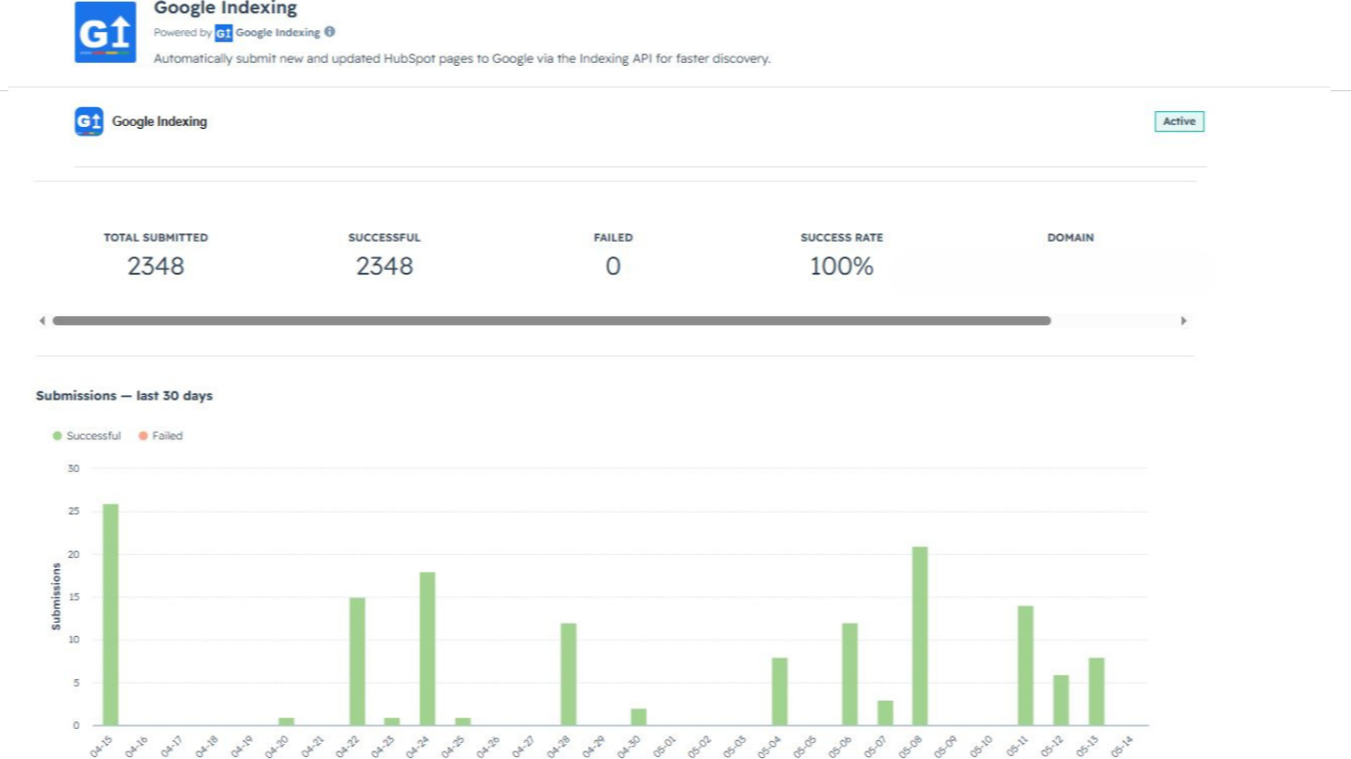This screenshot has width=1351, height=759.
Task: Click the app description text about Indexing API
Action: 462,58
